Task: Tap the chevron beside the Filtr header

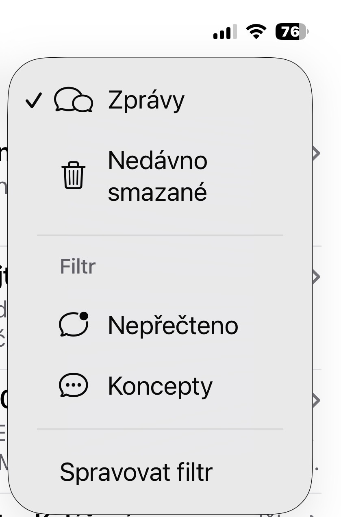Action: pos(316,277)
